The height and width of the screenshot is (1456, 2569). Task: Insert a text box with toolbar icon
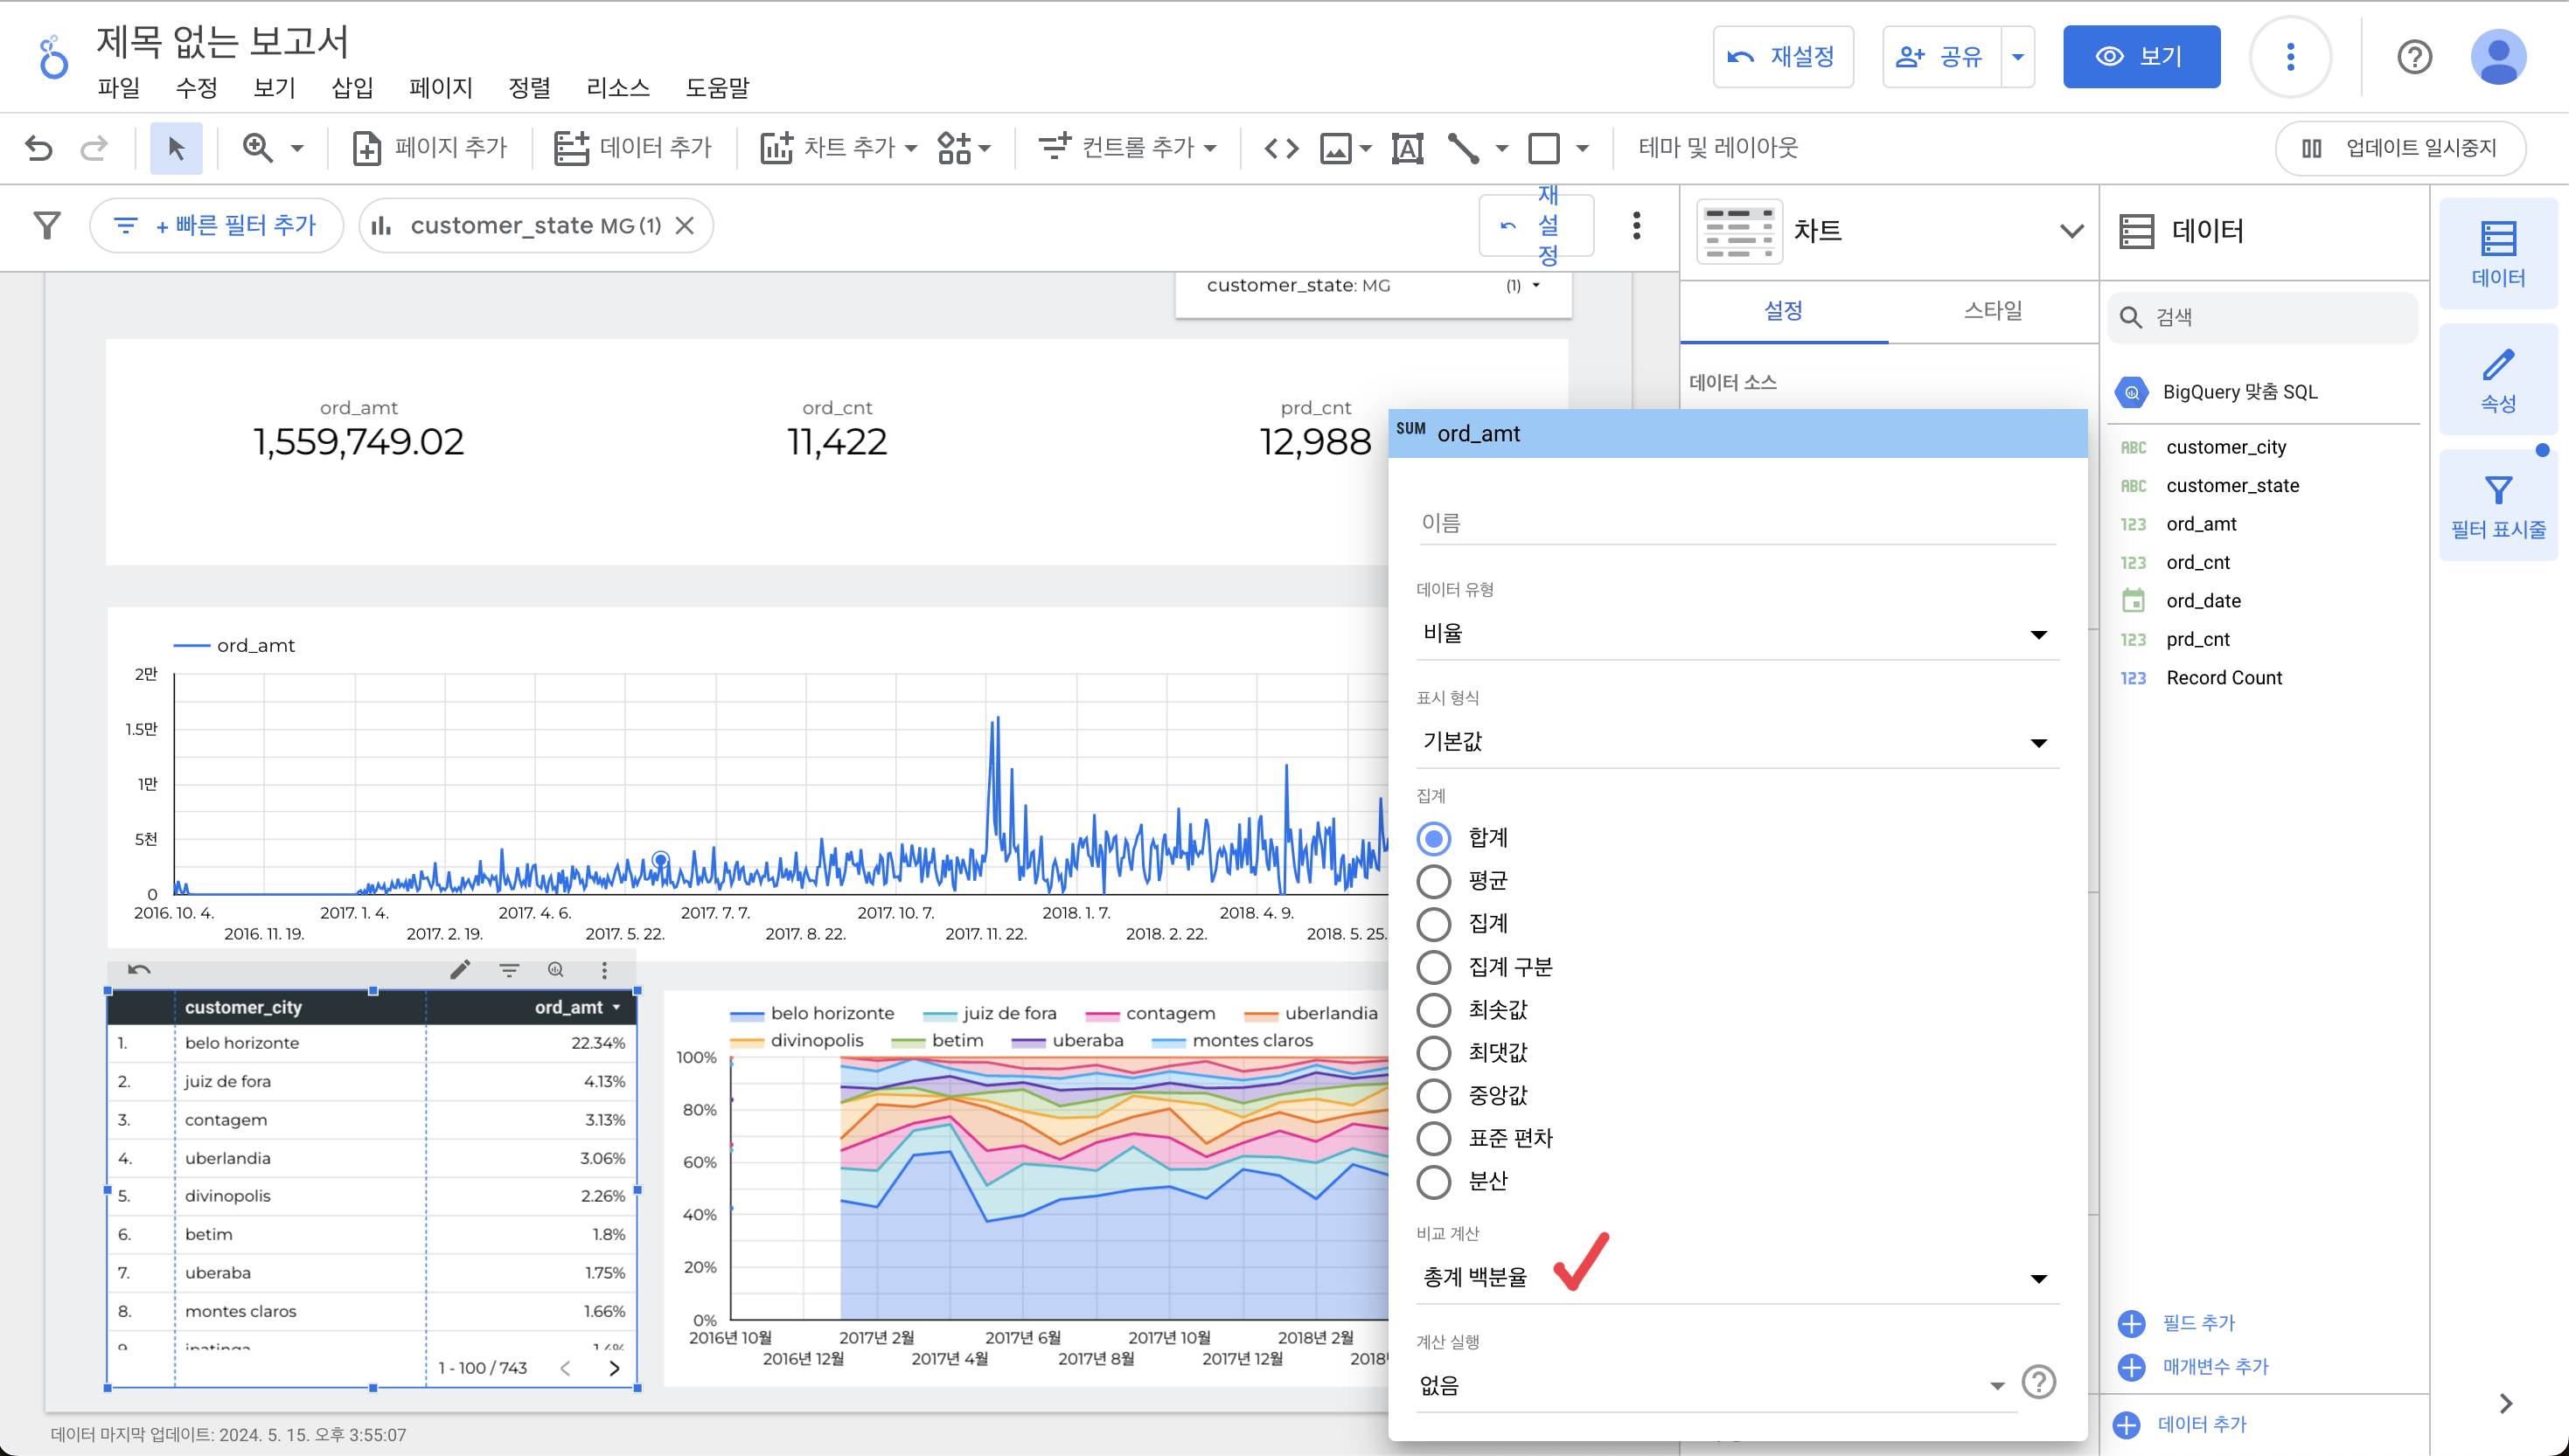point(1407,148)
